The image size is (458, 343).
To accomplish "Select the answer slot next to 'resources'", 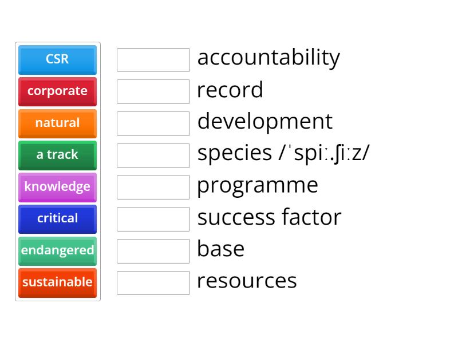I will (x=153, y=282).
